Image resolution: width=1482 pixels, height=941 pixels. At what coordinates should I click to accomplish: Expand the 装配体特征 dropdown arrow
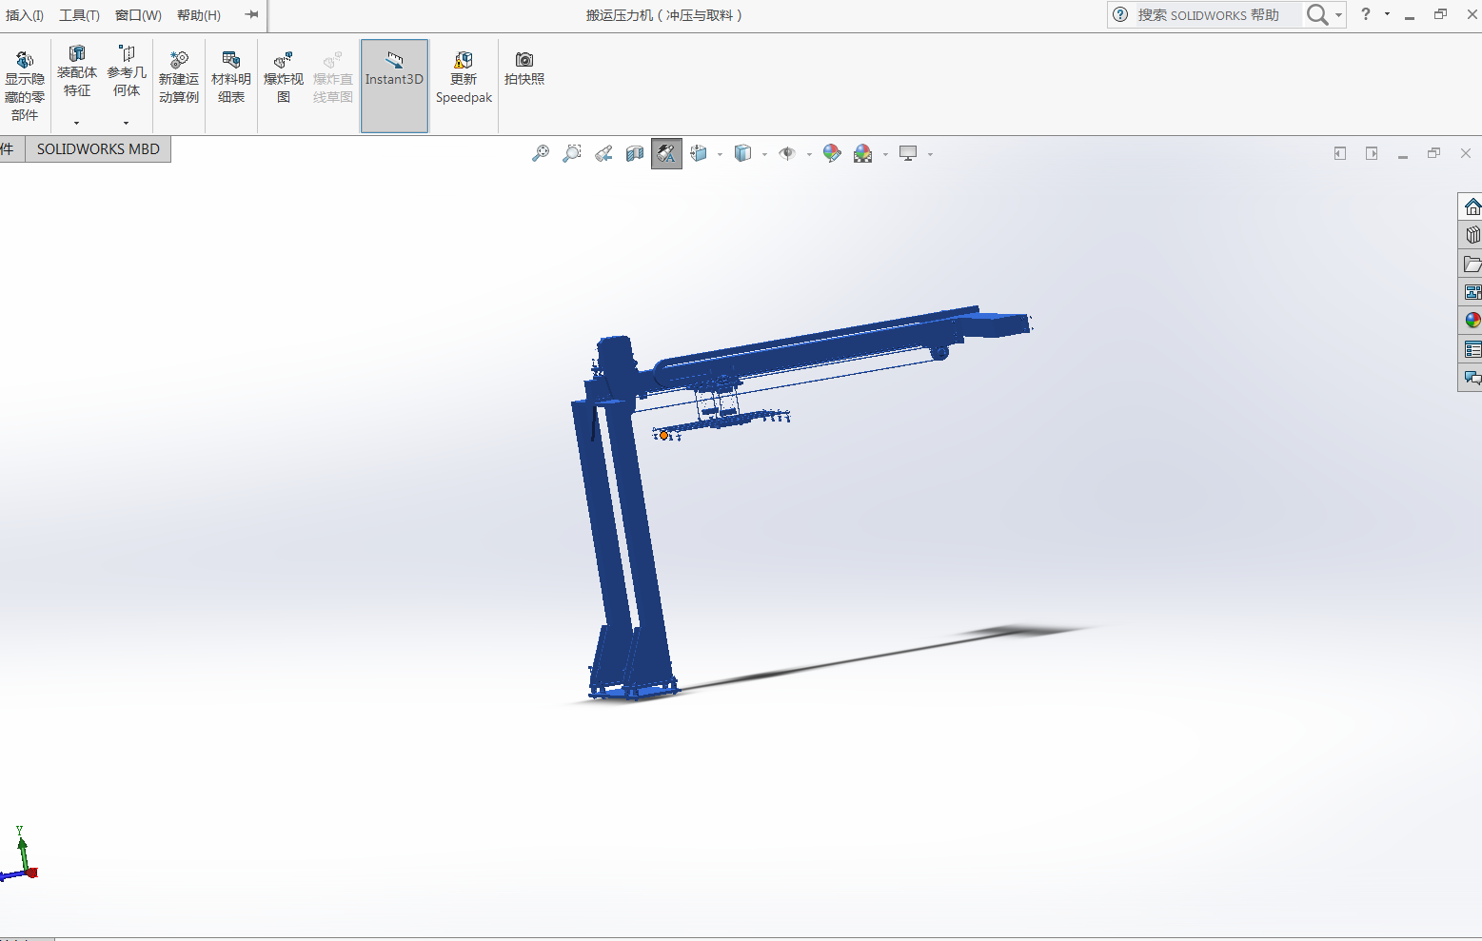77,123
